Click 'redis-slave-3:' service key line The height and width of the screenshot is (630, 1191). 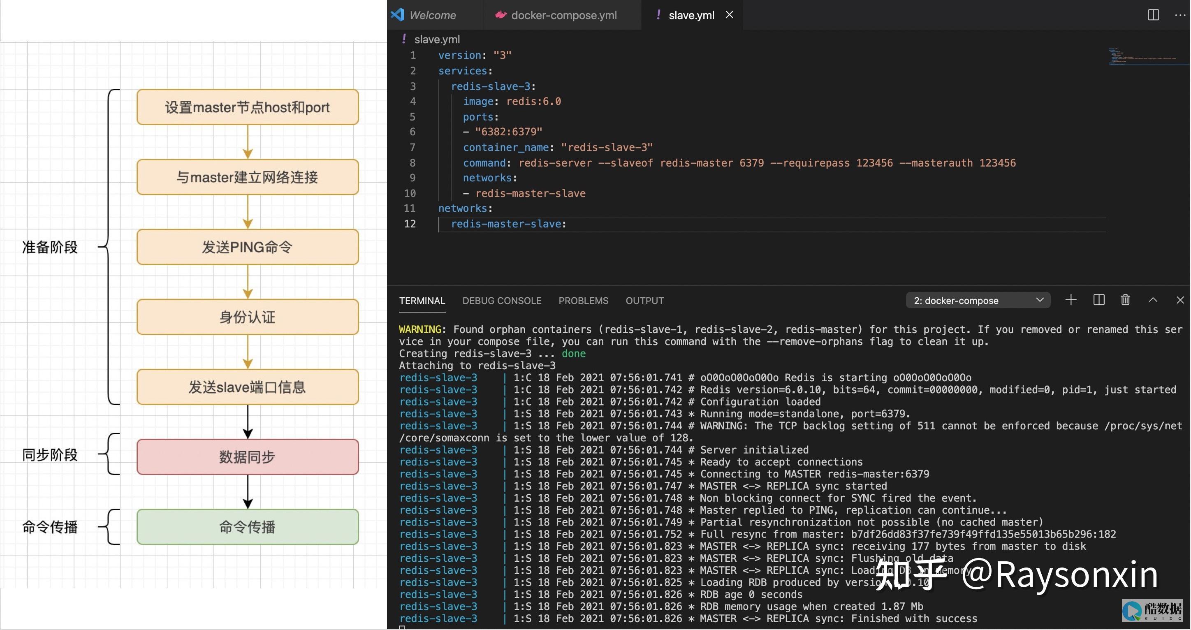pos(493,86)
